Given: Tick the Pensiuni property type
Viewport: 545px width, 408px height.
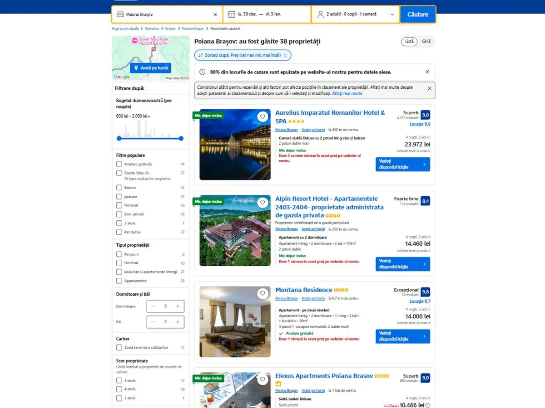Looking at the screenshot, I should coord(119,254).
